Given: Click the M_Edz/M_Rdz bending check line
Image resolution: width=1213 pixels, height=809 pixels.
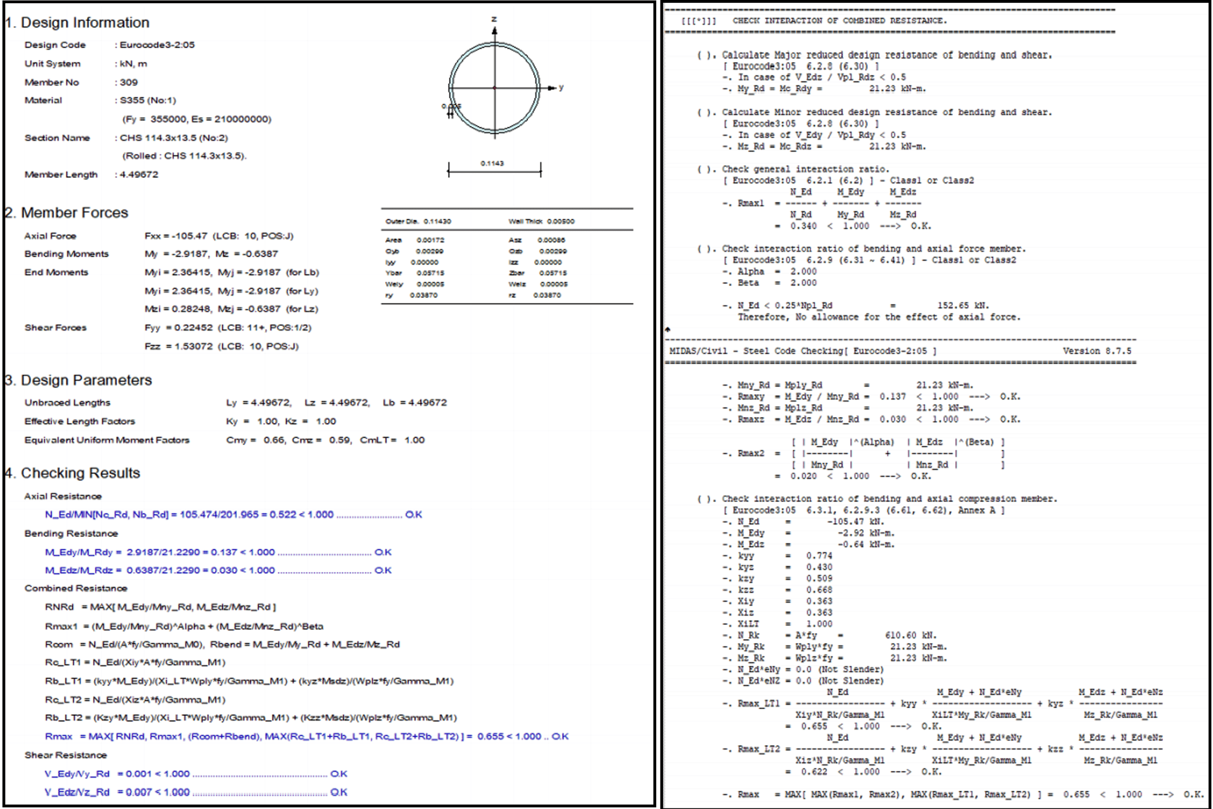Looking at the screenshot, I should [x=218, y=570].
